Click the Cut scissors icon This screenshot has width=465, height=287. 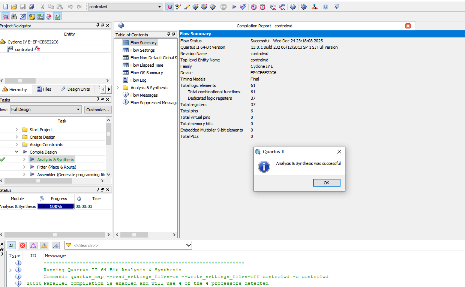point(42,7)
